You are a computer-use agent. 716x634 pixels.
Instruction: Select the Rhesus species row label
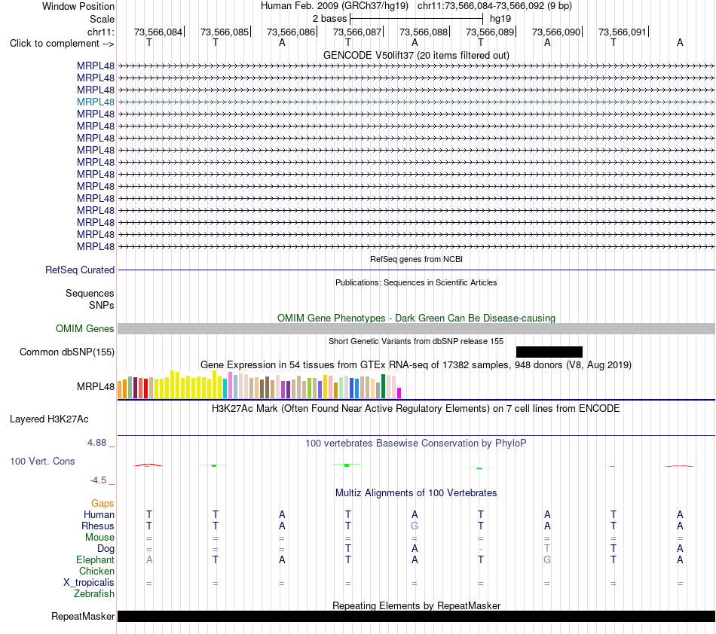point(98,526)
